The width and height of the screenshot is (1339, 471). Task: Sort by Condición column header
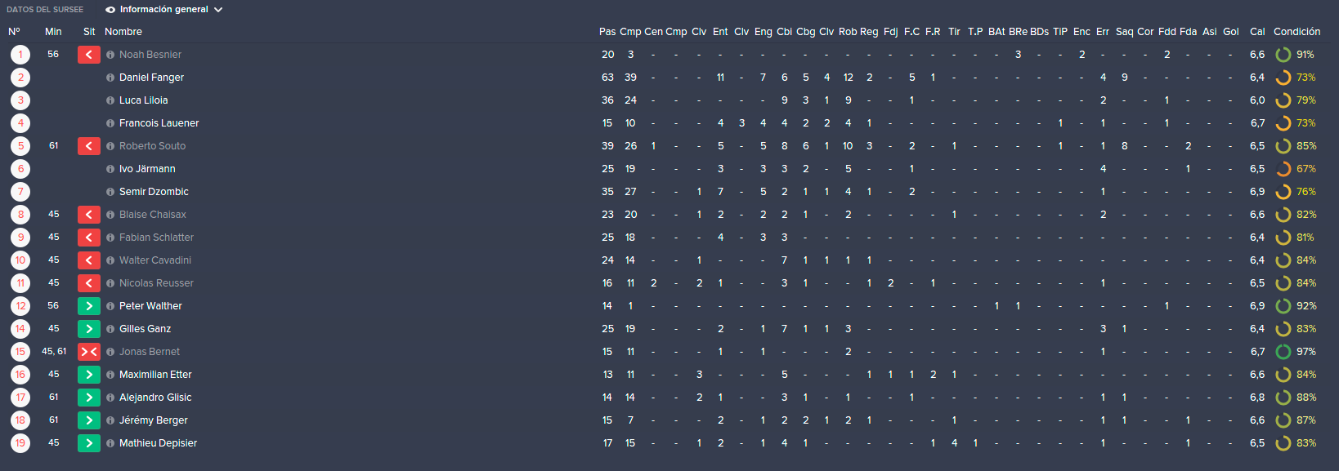click(1296, 32)
